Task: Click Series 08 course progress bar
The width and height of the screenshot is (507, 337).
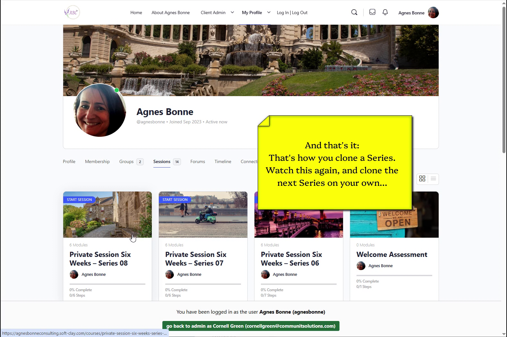Action: (x=107, y=284)
